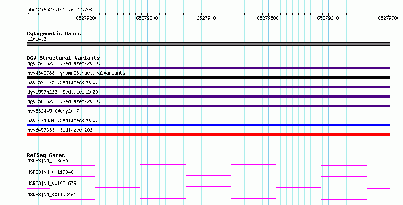
Task: Open variant dgv1557n223 (Sedlazeck2020) label
Action: click(x=64, y=92)
